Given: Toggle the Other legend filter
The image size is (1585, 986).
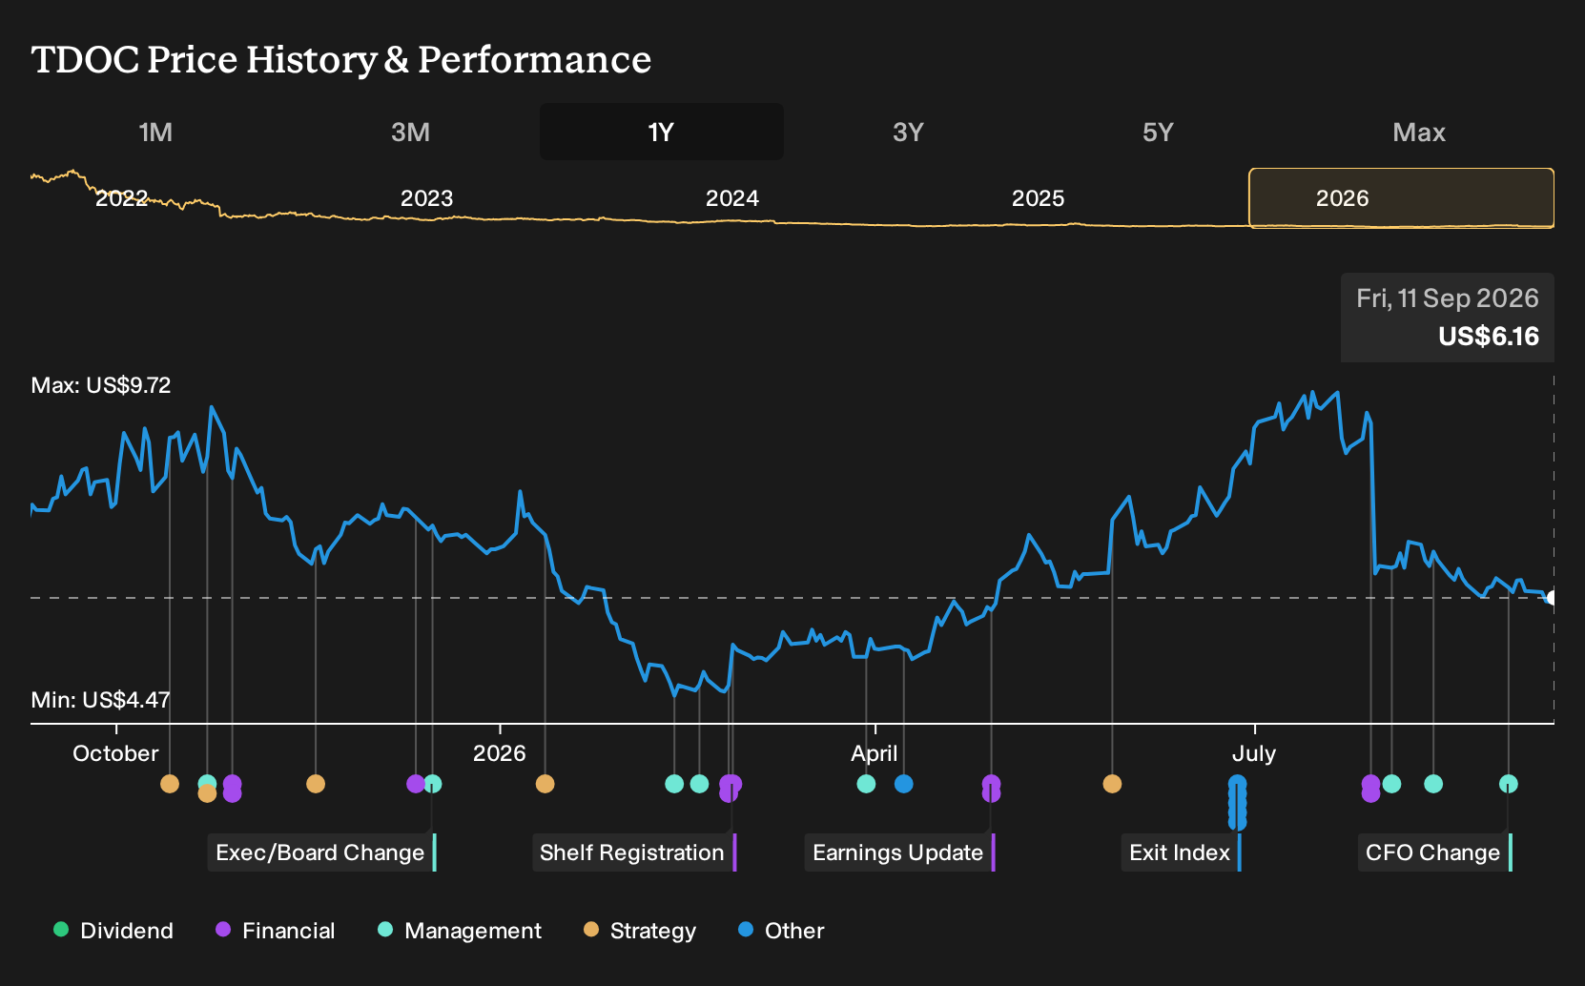Looking at the screenshot, I should coord(781,931).
